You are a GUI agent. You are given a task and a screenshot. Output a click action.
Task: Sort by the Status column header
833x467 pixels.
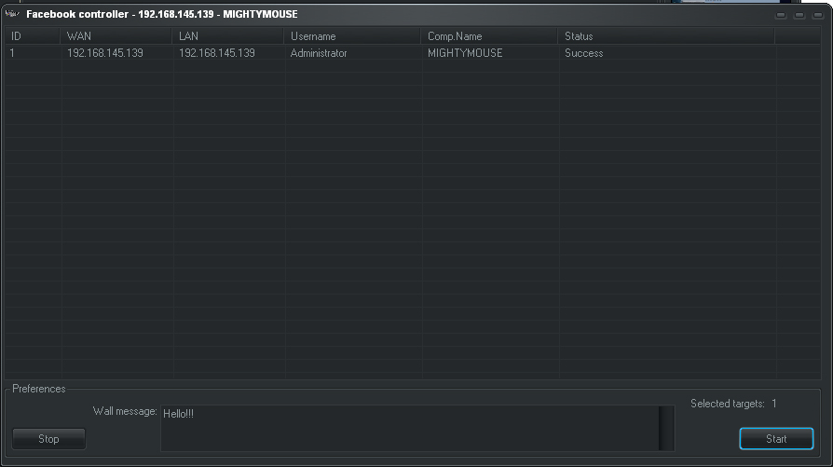[666, 36]
